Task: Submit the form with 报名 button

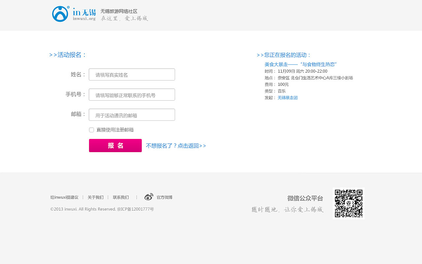Action: [x=115, y=146]
